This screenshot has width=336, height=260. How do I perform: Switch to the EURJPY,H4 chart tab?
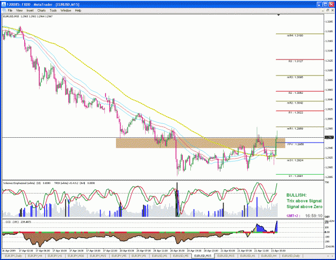35,256
